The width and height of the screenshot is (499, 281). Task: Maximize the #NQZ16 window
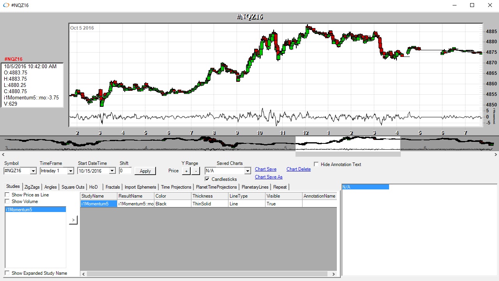(472, 5)
